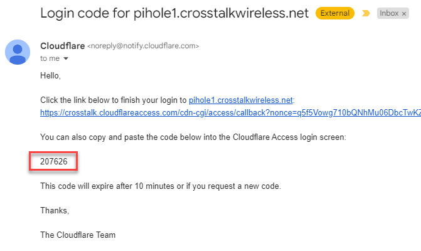
Task: Click the email subject 'Login code for pihole1'
Action: click(174, 13)
